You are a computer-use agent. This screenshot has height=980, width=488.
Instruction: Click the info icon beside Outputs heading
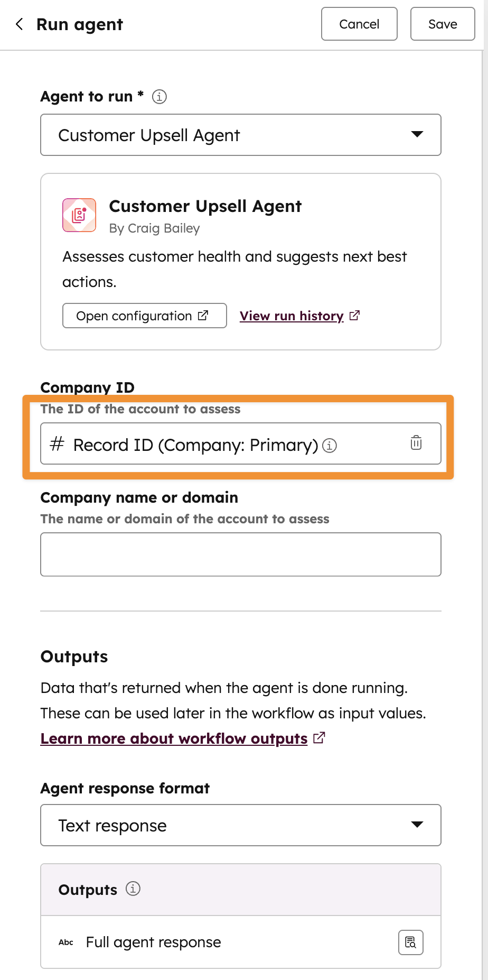click(134, 889)
